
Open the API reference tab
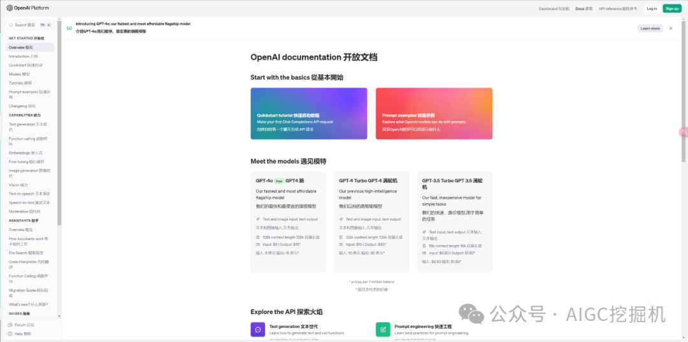point(618,8)
